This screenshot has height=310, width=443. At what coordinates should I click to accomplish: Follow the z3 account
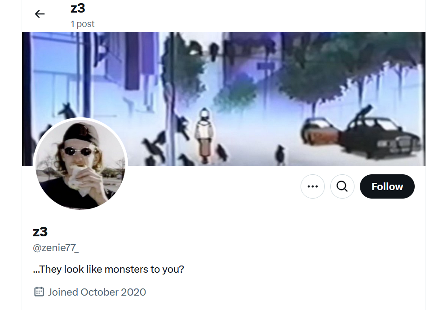(x=387, y=186)
